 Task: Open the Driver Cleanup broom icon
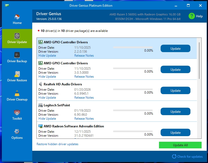[17, 93]
